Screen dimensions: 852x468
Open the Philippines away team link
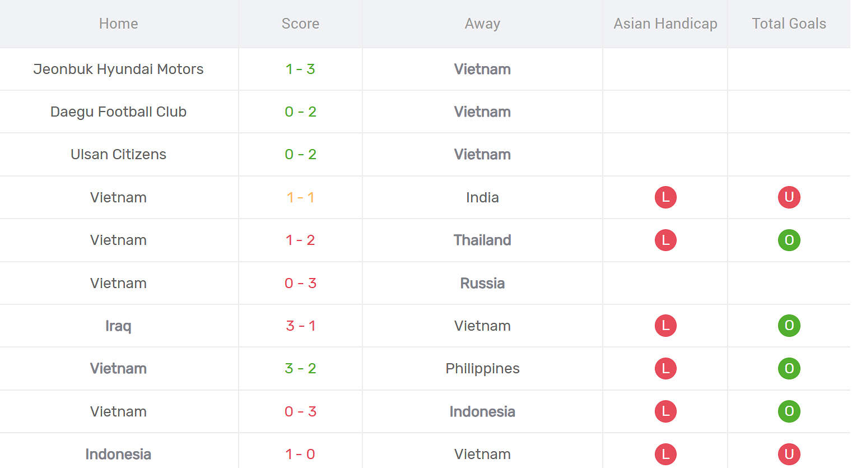(x=482, y=368)
